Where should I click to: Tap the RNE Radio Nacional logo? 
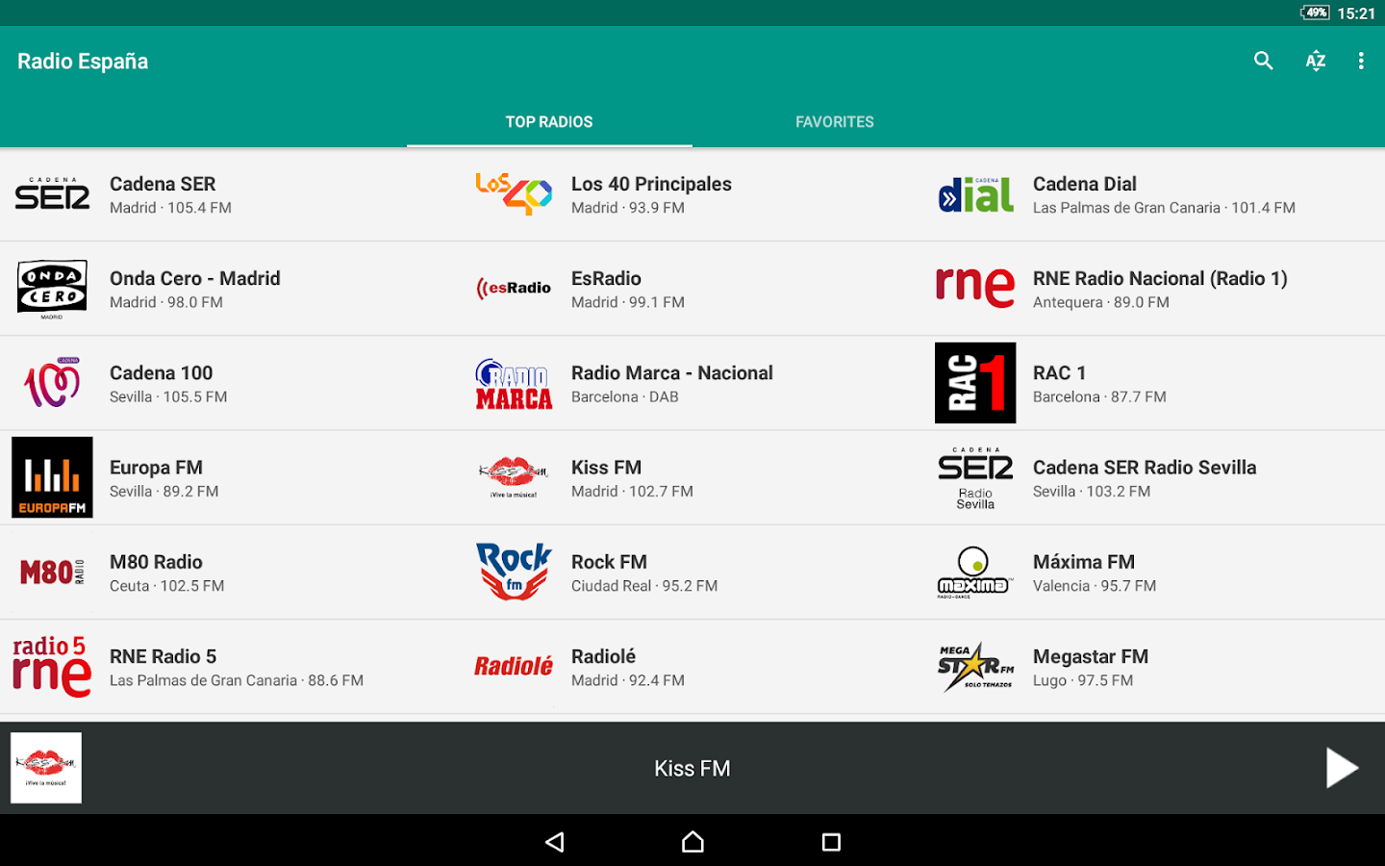pos(975,288)
